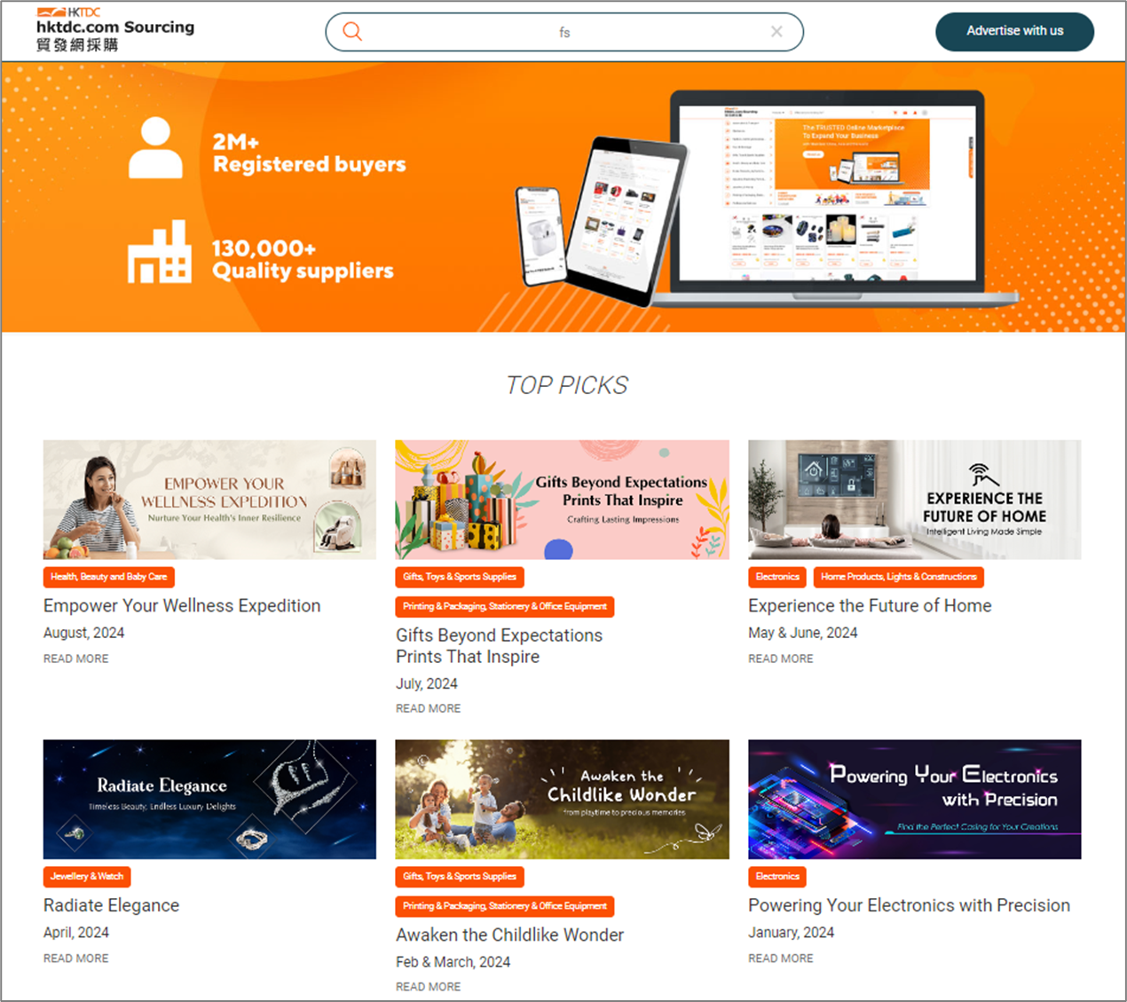Image resolution: width=1127 pixels, height=1002 pixels.
Task: Click READ MORE under January, 2024
Action: 781,959
